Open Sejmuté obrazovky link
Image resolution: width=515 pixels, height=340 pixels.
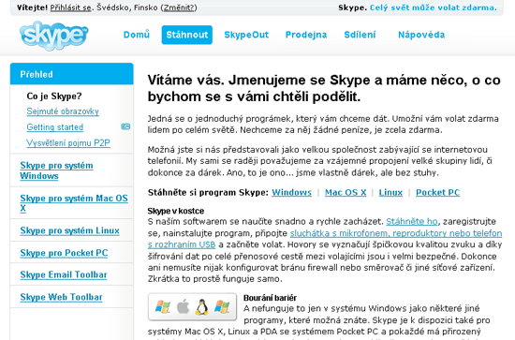pyautogui.click(x=63, y=111)
